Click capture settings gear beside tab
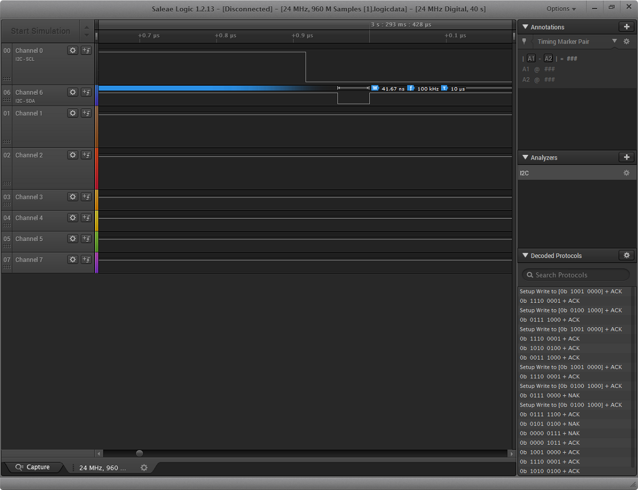 point(144,468)
